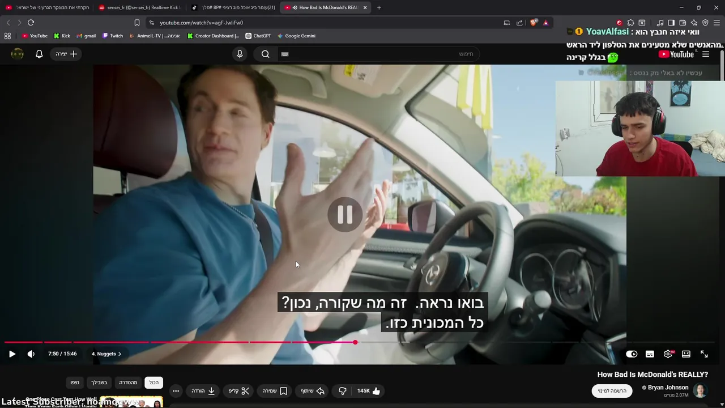This screenshot has height=408, width=725.
Task: Click the search magnifier button
Action: click(x=265, y=54)
